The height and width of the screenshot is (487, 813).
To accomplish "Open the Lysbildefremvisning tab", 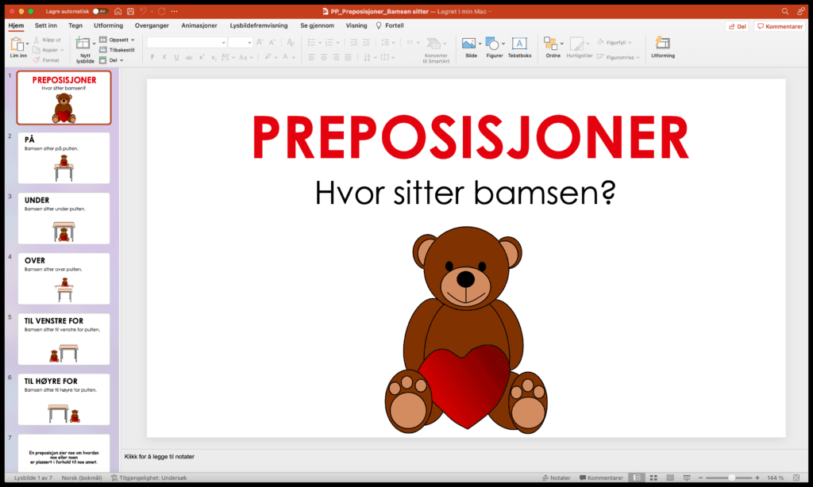I will coord(260,25).
